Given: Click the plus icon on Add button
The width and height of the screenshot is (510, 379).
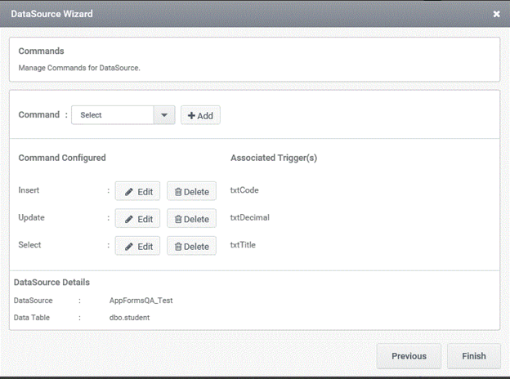Looking at the screenshot, I should pyautogui.click(x=191, y=115).
